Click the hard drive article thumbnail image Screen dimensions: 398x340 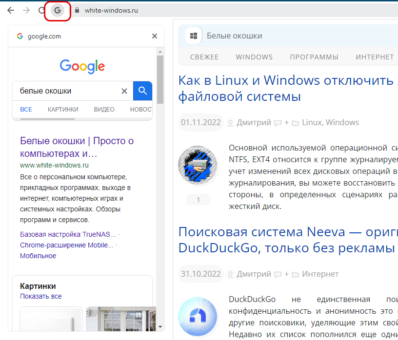click(x=198, y=165)
